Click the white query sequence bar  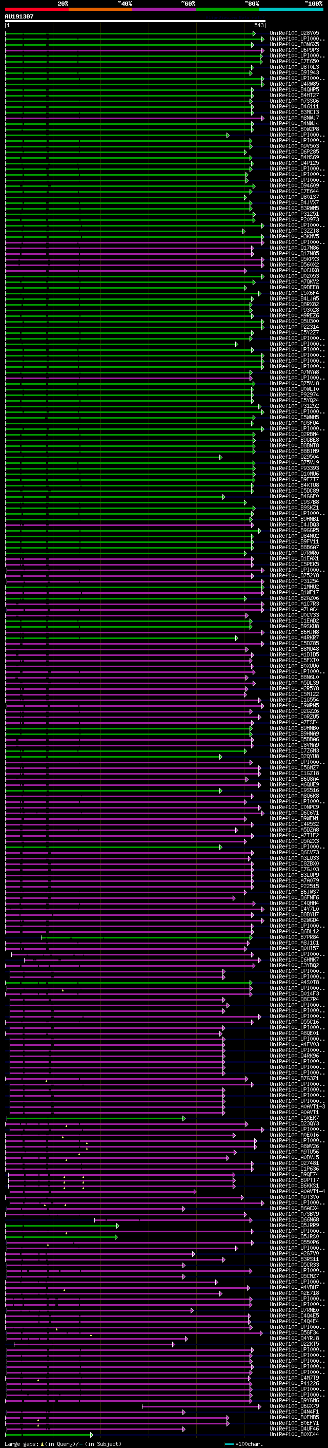135,22
